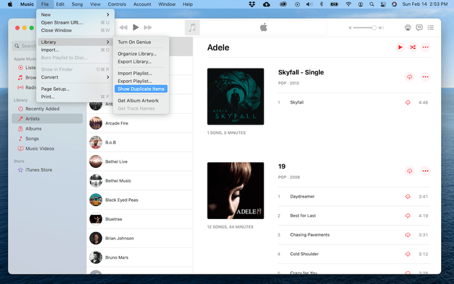The height and width of the screenshot is (284, 454).
Task: Select Bethel Live in artist list
Action: (140, 161)
